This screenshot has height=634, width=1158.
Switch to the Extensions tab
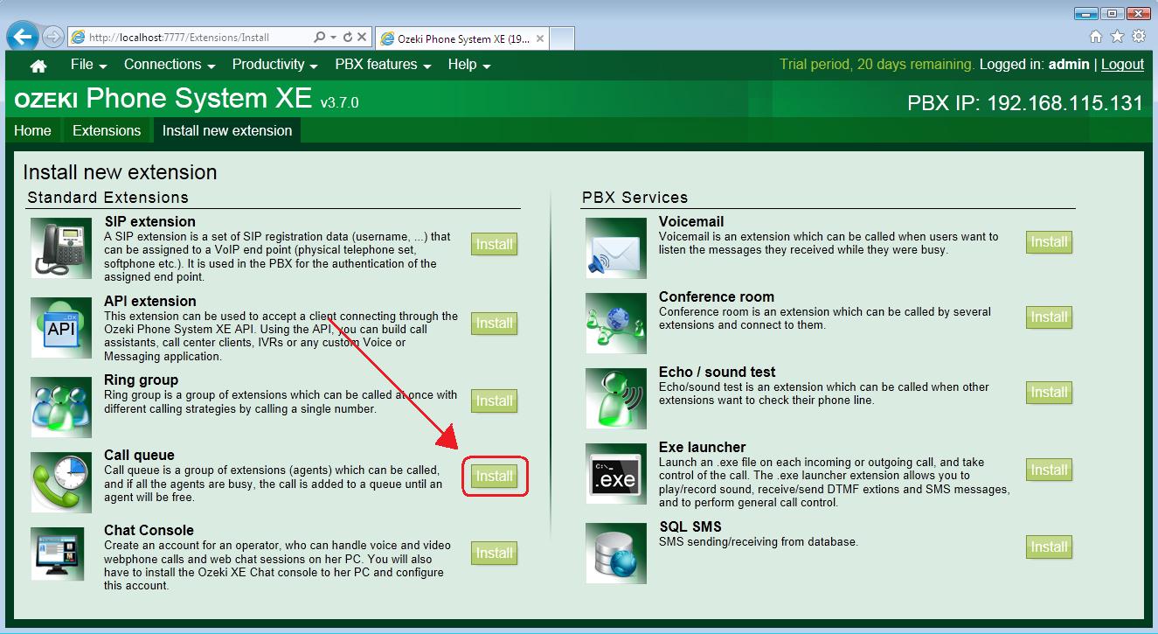(x=107, y=129)
